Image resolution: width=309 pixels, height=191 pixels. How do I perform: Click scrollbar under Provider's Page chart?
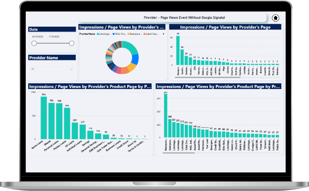coord(208,78)
